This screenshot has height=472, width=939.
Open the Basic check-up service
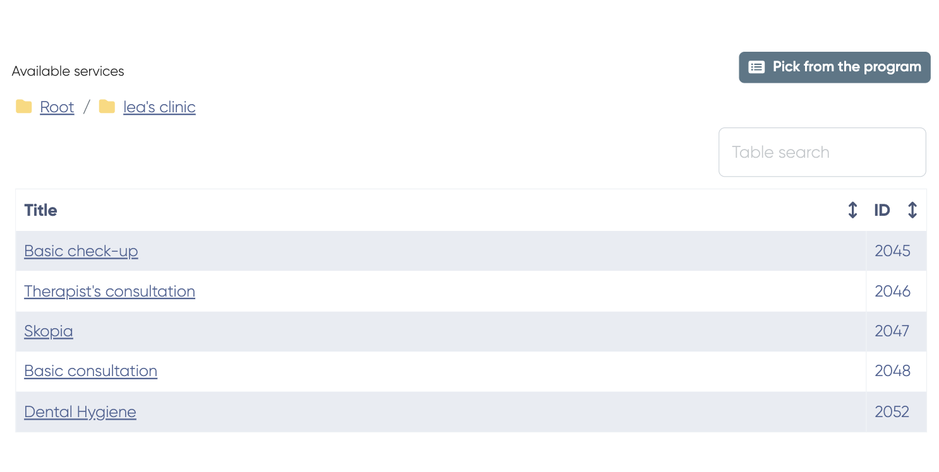pyautogui.click(x=81, y=251)
